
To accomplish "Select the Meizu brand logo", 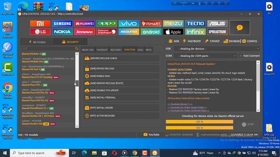I will (x=173, y=24).
